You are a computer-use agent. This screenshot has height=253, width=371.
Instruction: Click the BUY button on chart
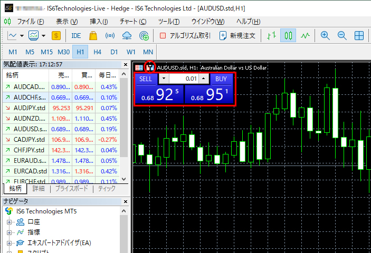221,79
